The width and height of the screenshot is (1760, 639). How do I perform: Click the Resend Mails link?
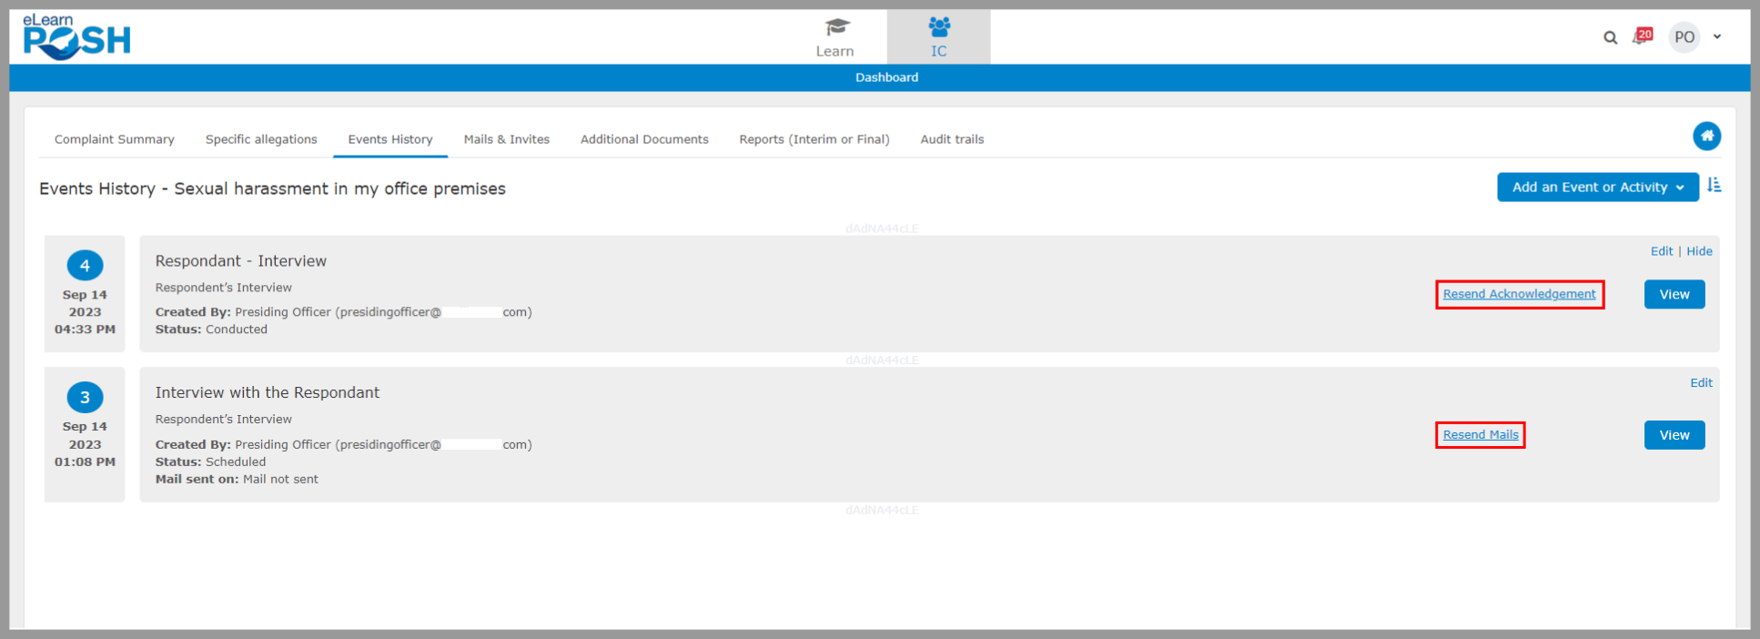1481,435
